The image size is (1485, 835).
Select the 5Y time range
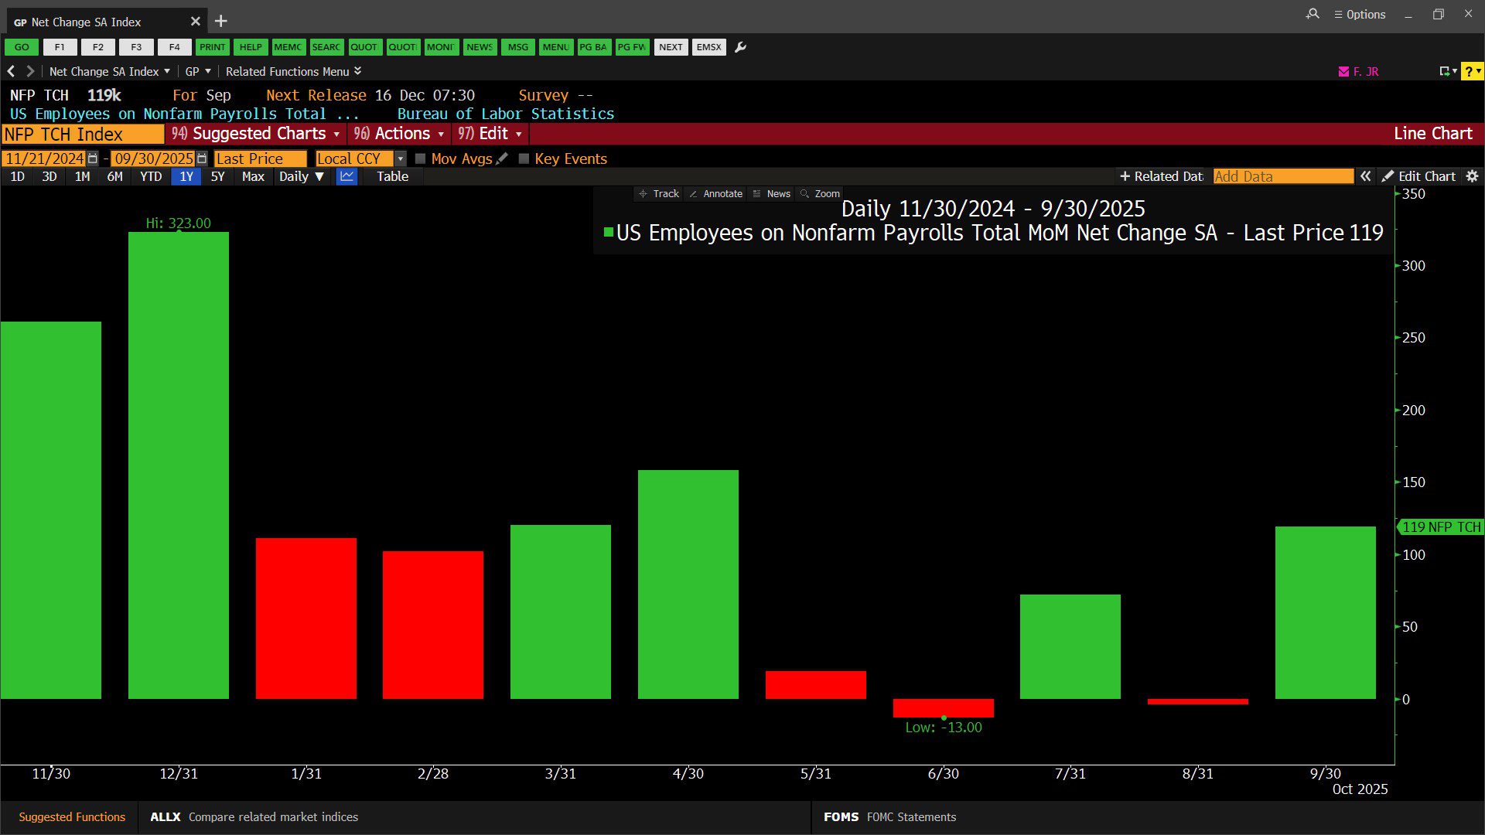tap(217, 176)
